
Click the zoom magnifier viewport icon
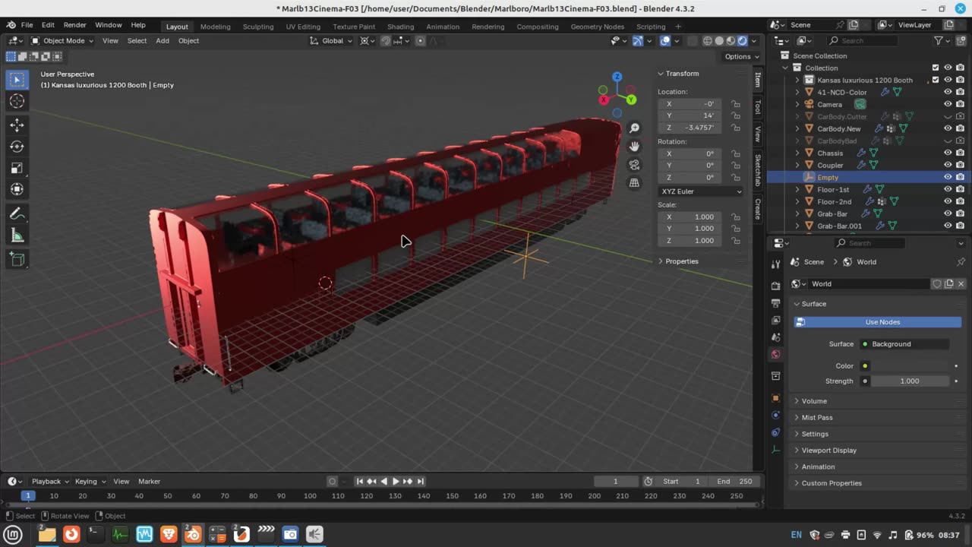pos(634,128)
